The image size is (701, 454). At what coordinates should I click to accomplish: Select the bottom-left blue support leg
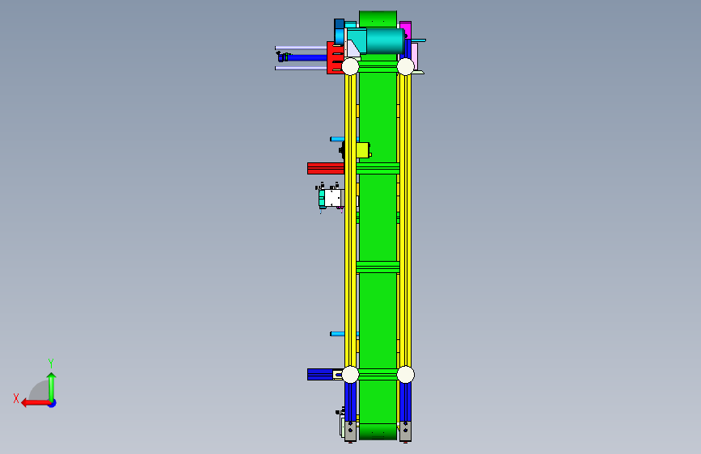[351, 402]
